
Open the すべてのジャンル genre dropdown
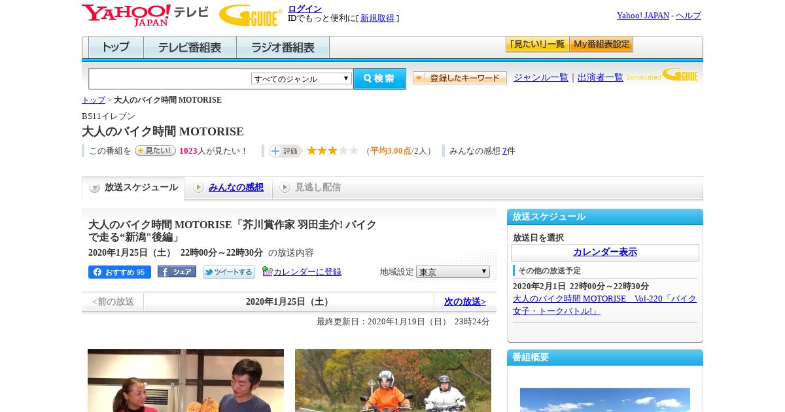click(x=302, y=78)
